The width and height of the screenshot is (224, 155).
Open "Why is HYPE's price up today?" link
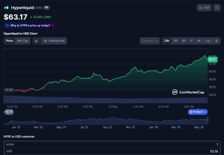tap(30, 25)
